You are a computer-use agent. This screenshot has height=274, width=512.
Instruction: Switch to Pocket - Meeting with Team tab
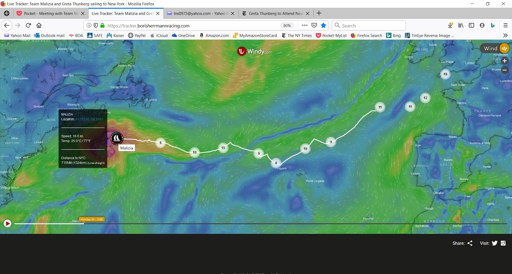[51, 13]
